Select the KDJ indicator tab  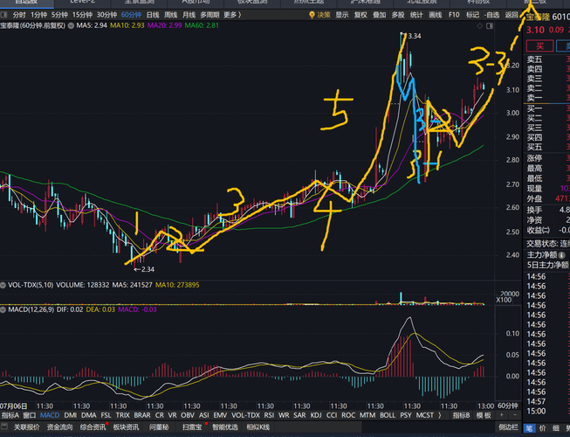tap(316, 415)
